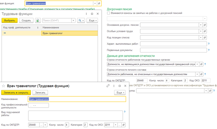This screenshot has height=129, width=217.
Task: Expand the dropdown for Основание досрочн. пенсии
Action: click(201, 25)
